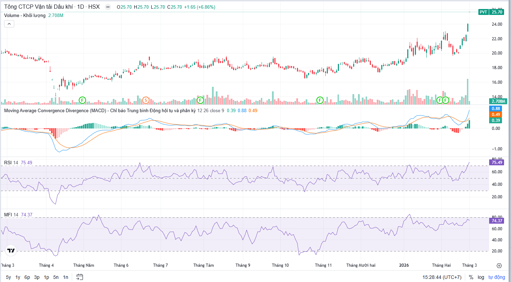Collapse the indicator legend with chevron button
Image resolution: width=511 pixels, height=282 pixels.
[9, 24]
